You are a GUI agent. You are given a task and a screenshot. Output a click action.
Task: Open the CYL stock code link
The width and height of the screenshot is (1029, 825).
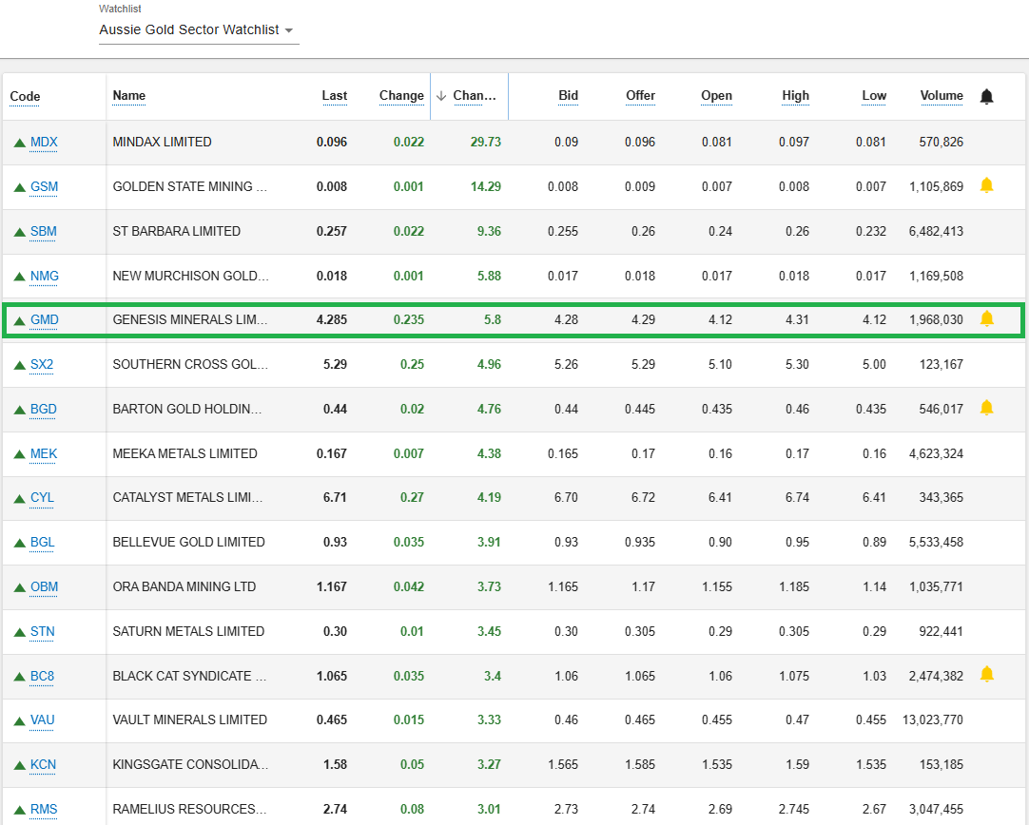pyautogui.click(x=42, y=498)
